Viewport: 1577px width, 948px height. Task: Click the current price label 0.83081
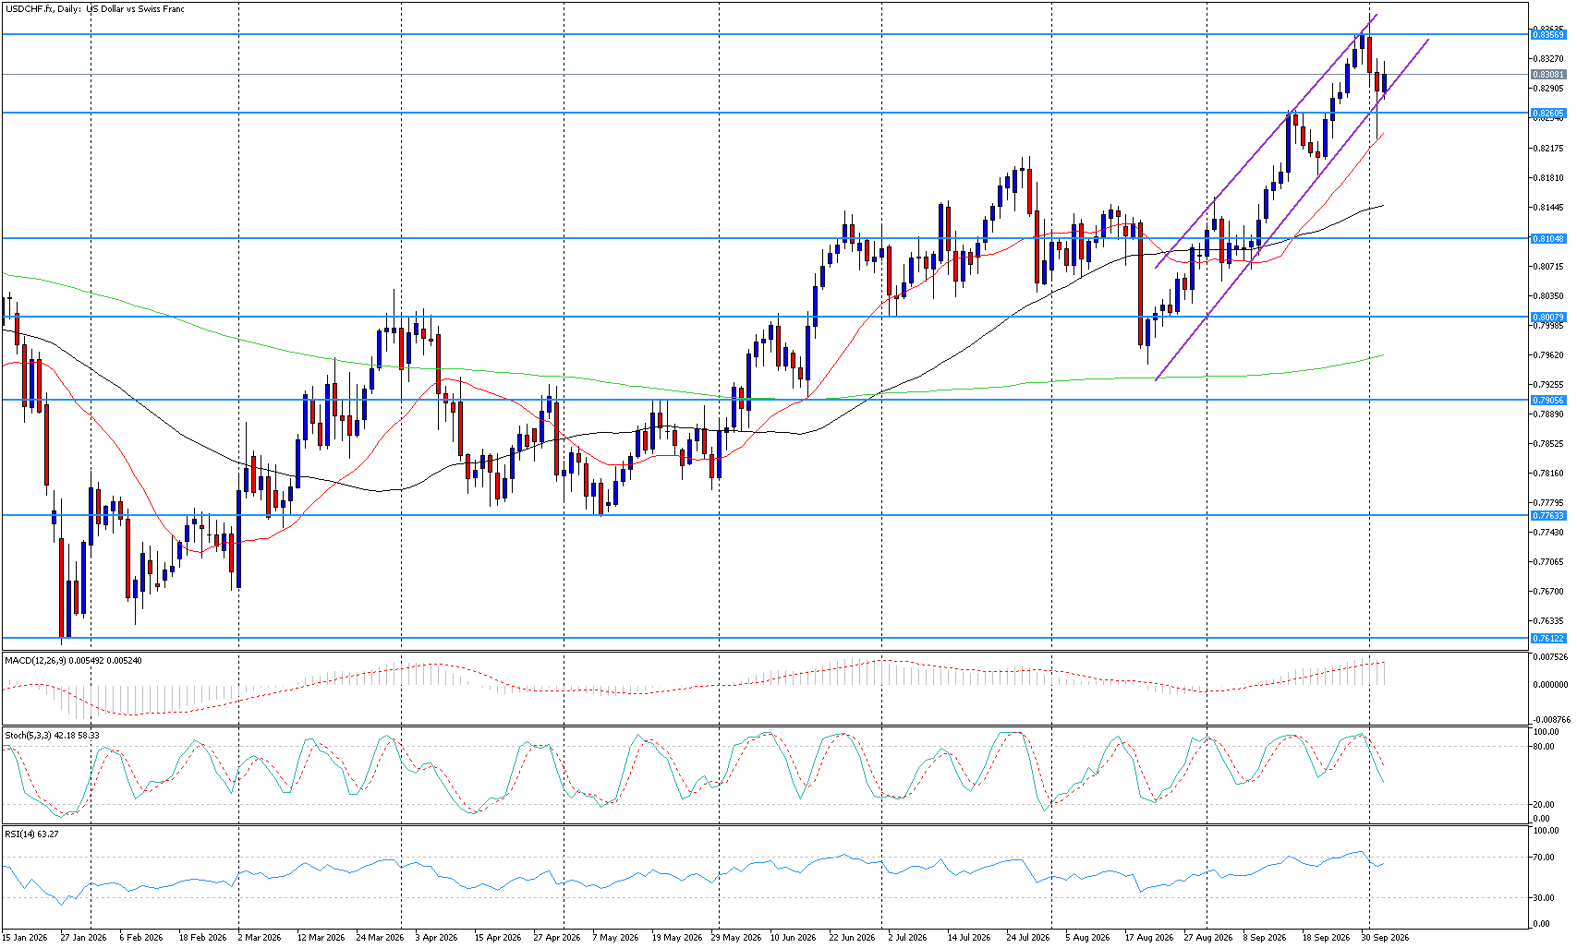(1548, 74)
